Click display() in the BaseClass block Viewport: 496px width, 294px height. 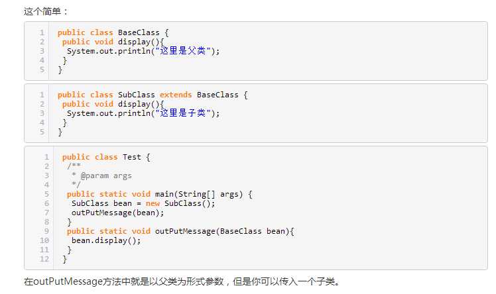click(x=134, y=42)
